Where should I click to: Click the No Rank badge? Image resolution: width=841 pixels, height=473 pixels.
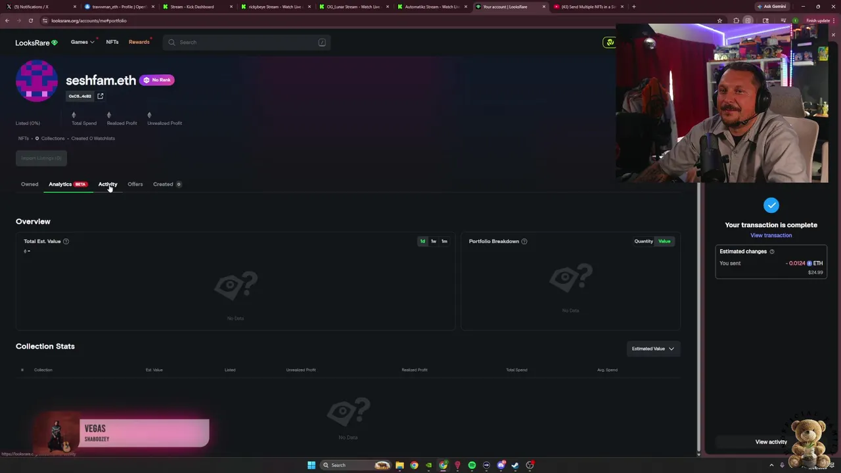157,80
